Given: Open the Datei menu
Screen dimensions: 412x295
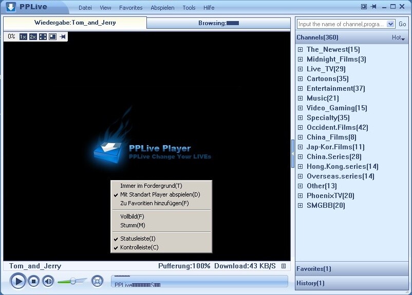Looking at the screenshot, I should tap(85, 8).
